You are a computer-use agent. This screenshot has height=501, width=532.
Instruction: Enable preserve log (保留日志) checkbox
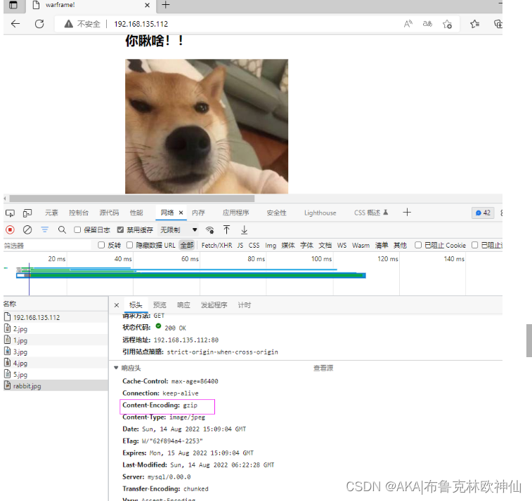point(77,230)
